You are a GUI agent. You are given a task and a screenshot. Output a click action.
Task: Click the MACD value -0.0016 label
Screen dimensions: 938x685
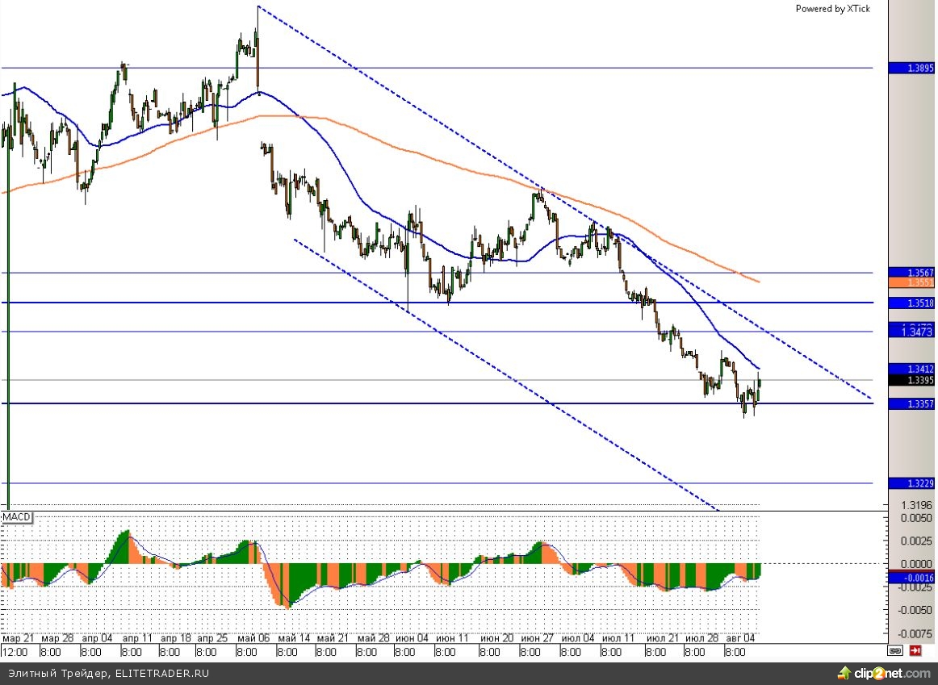911,577
